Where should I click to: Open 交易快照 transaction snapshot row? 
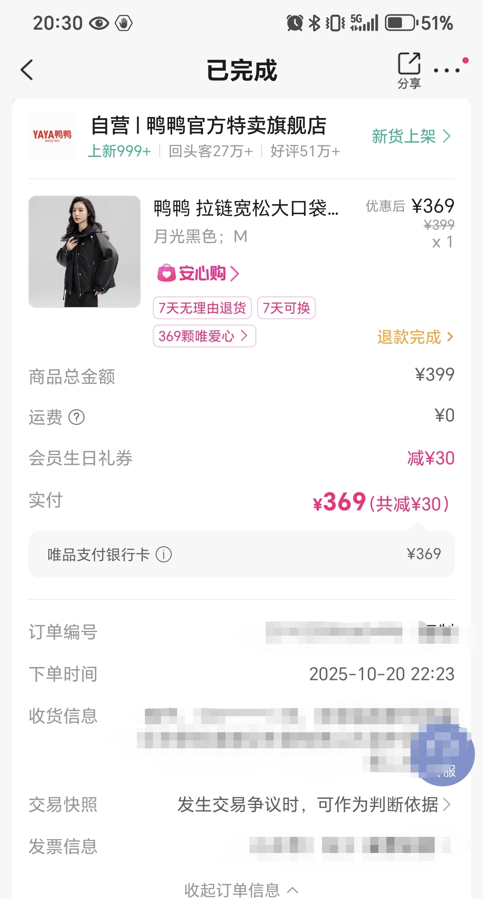coord(313,805)
